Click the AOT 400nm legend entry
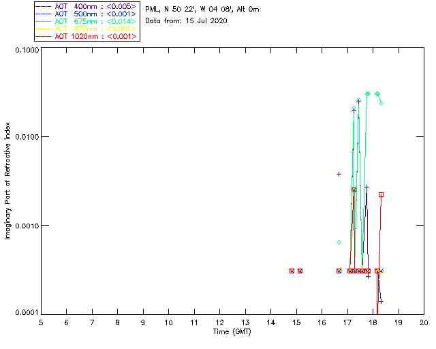The height and width of the screenshot is (349, 436). point(87,6)
